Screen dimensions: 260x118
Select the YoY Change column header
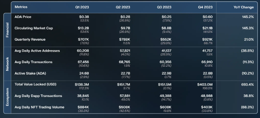(x=244, y=7)
